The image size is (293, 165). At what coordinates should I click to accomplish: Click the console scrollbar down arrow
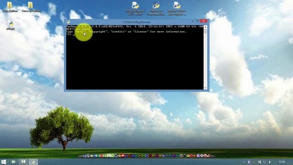click(206, 88)
